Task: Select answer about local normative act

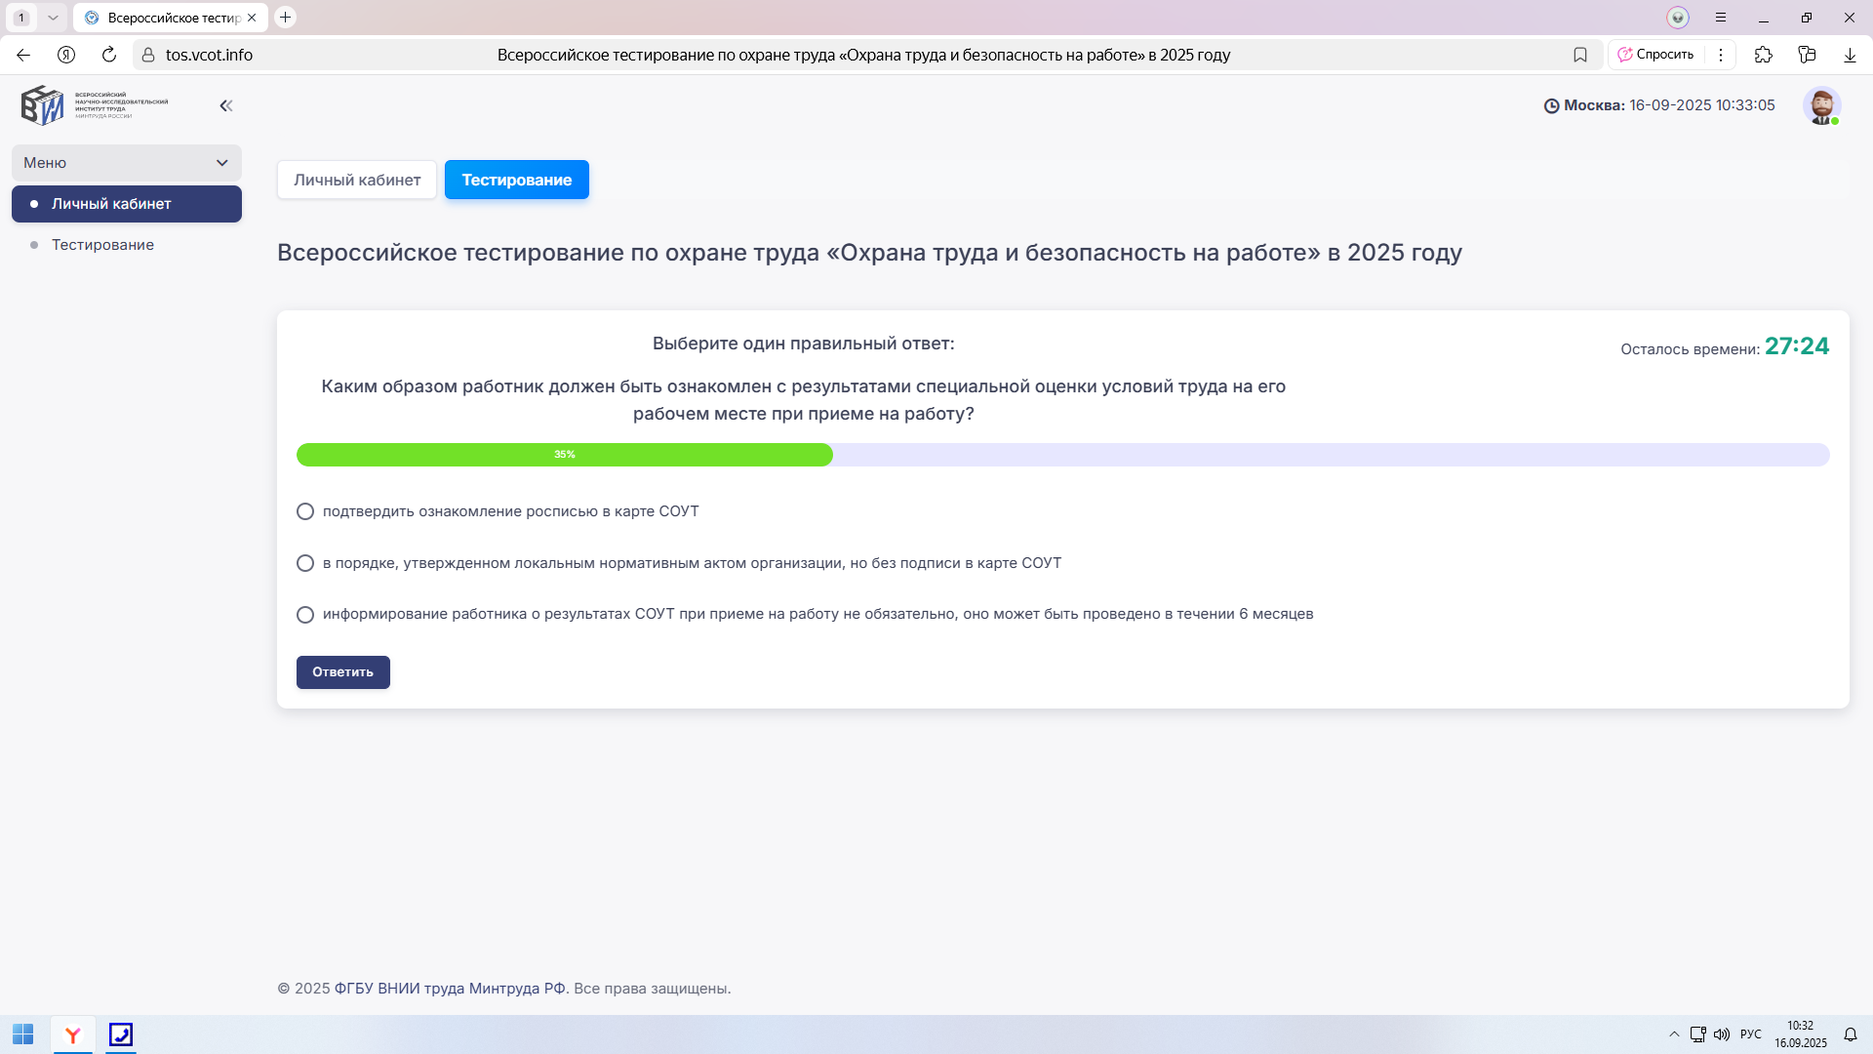Action: [x=305, y=563]
